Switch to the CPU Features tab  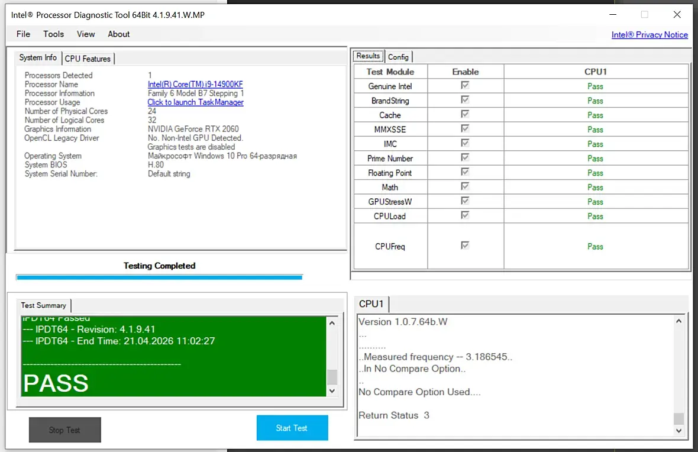(88, 59)
